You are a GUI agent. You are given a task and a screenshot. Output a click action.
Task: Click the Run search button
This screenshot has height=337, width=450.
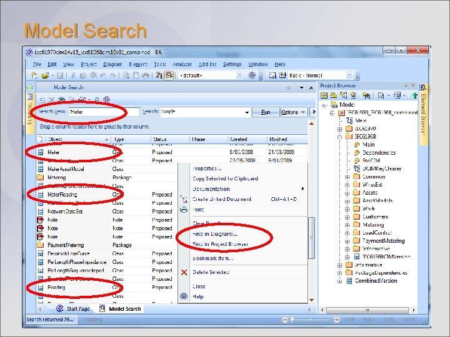(266, 112)
